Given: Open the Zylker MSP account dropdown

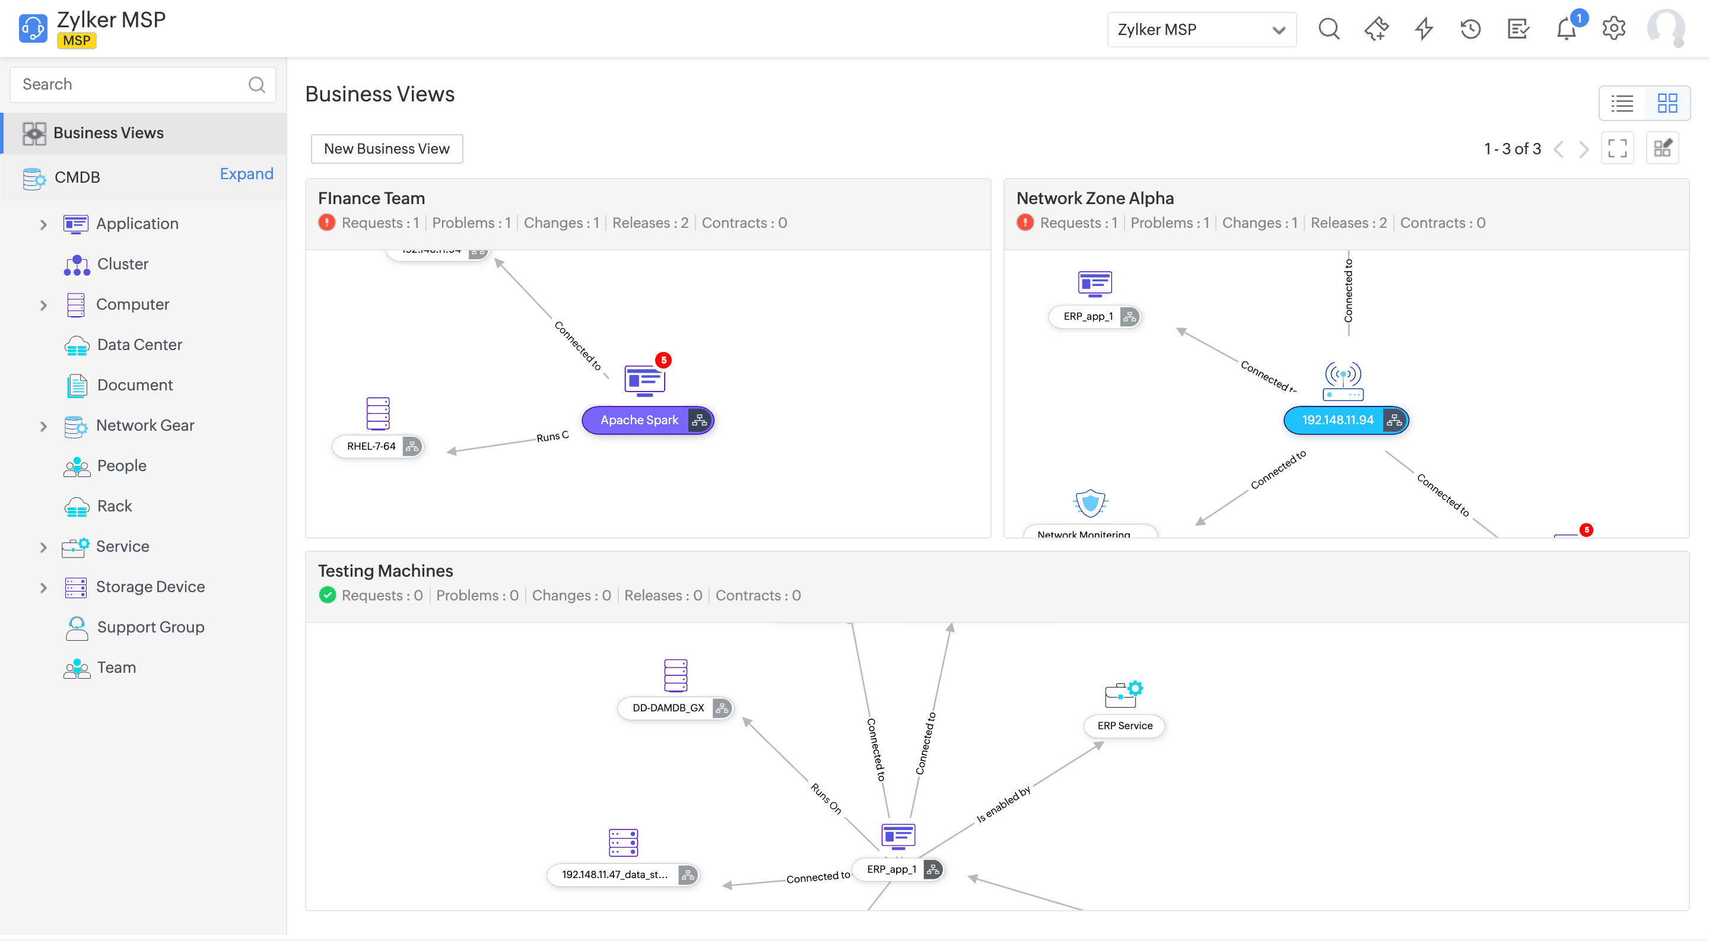Looking at the screenshot, I should coord(1202,30).
